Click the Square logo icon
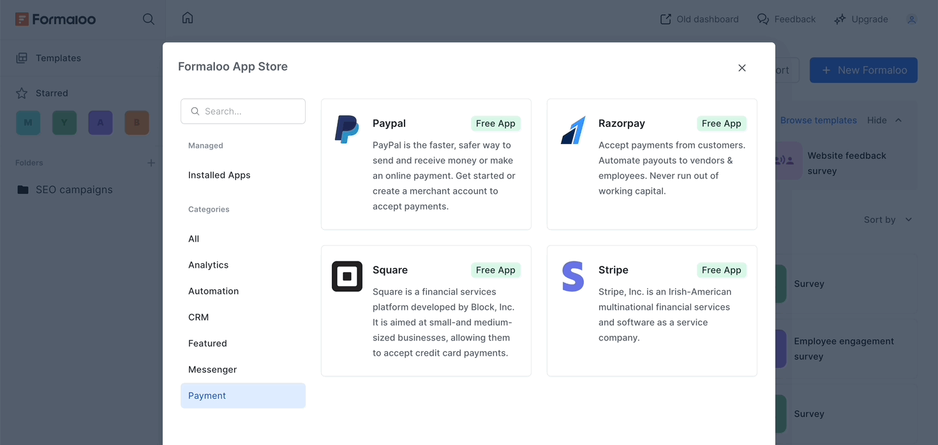Viewport: 938px width, 445px height. pyautogui.click(x=347, y=276)
